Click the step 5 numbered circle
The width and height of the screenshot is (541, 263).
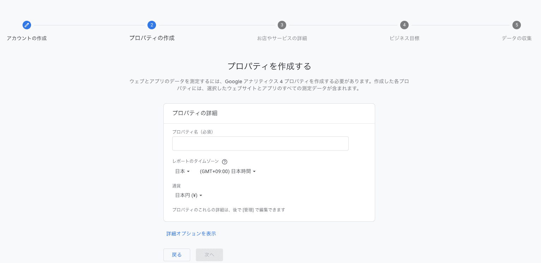pos(517,25)
